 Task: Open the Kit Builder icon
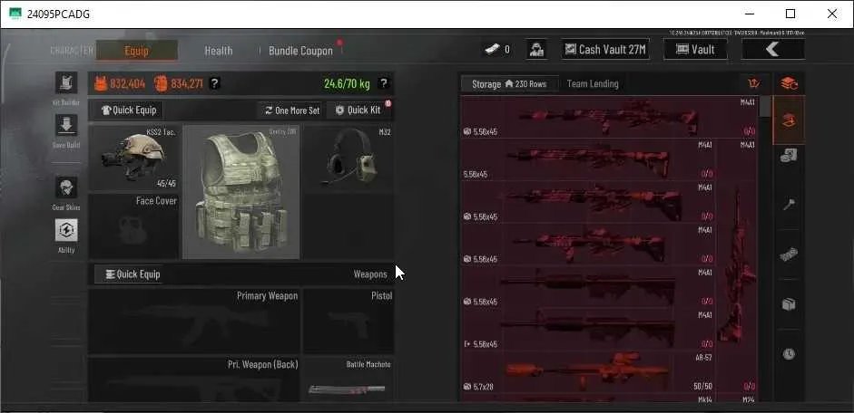66,83
